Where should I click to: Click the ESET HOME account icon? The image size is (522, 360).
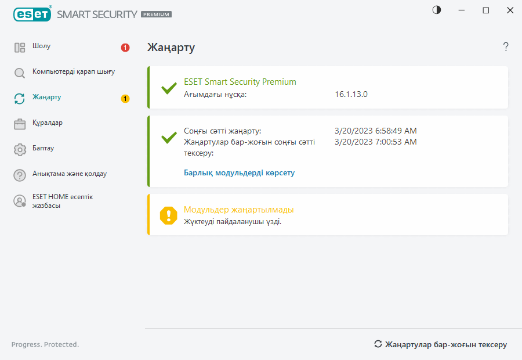tap(20, 201)
